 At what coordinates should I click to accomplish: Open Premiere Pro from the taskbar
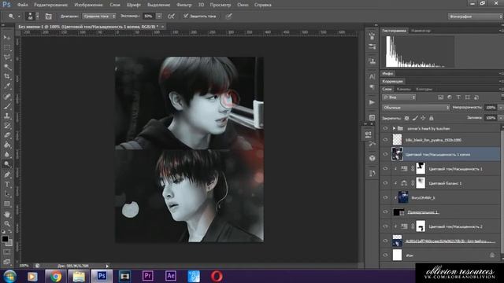(147, 276)
